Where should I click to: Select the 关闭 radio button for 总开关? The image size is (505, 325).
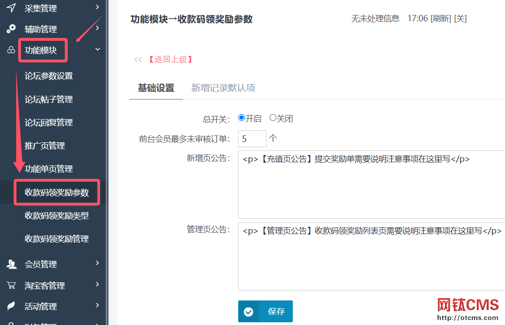[x=273, y=118]
